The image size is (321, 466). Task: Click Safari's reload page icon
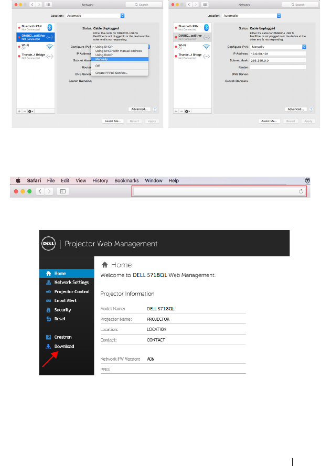coord(301,191)
